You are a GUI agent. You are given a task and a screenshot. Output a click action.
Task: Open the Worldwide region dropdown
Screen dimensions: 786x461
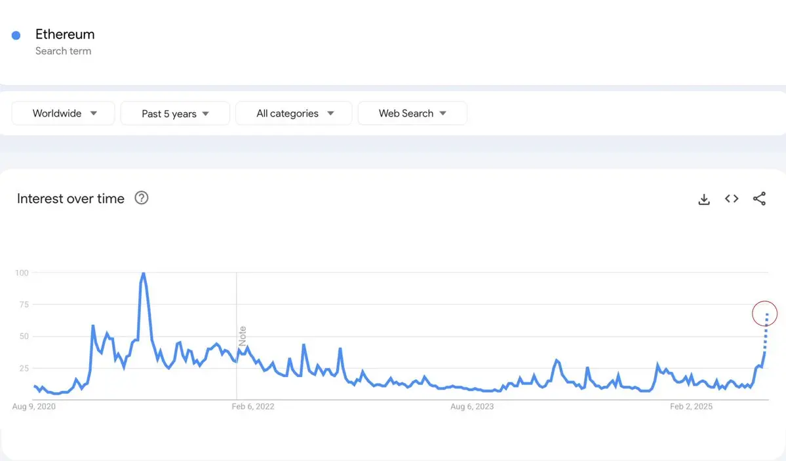tap(64, 113)
